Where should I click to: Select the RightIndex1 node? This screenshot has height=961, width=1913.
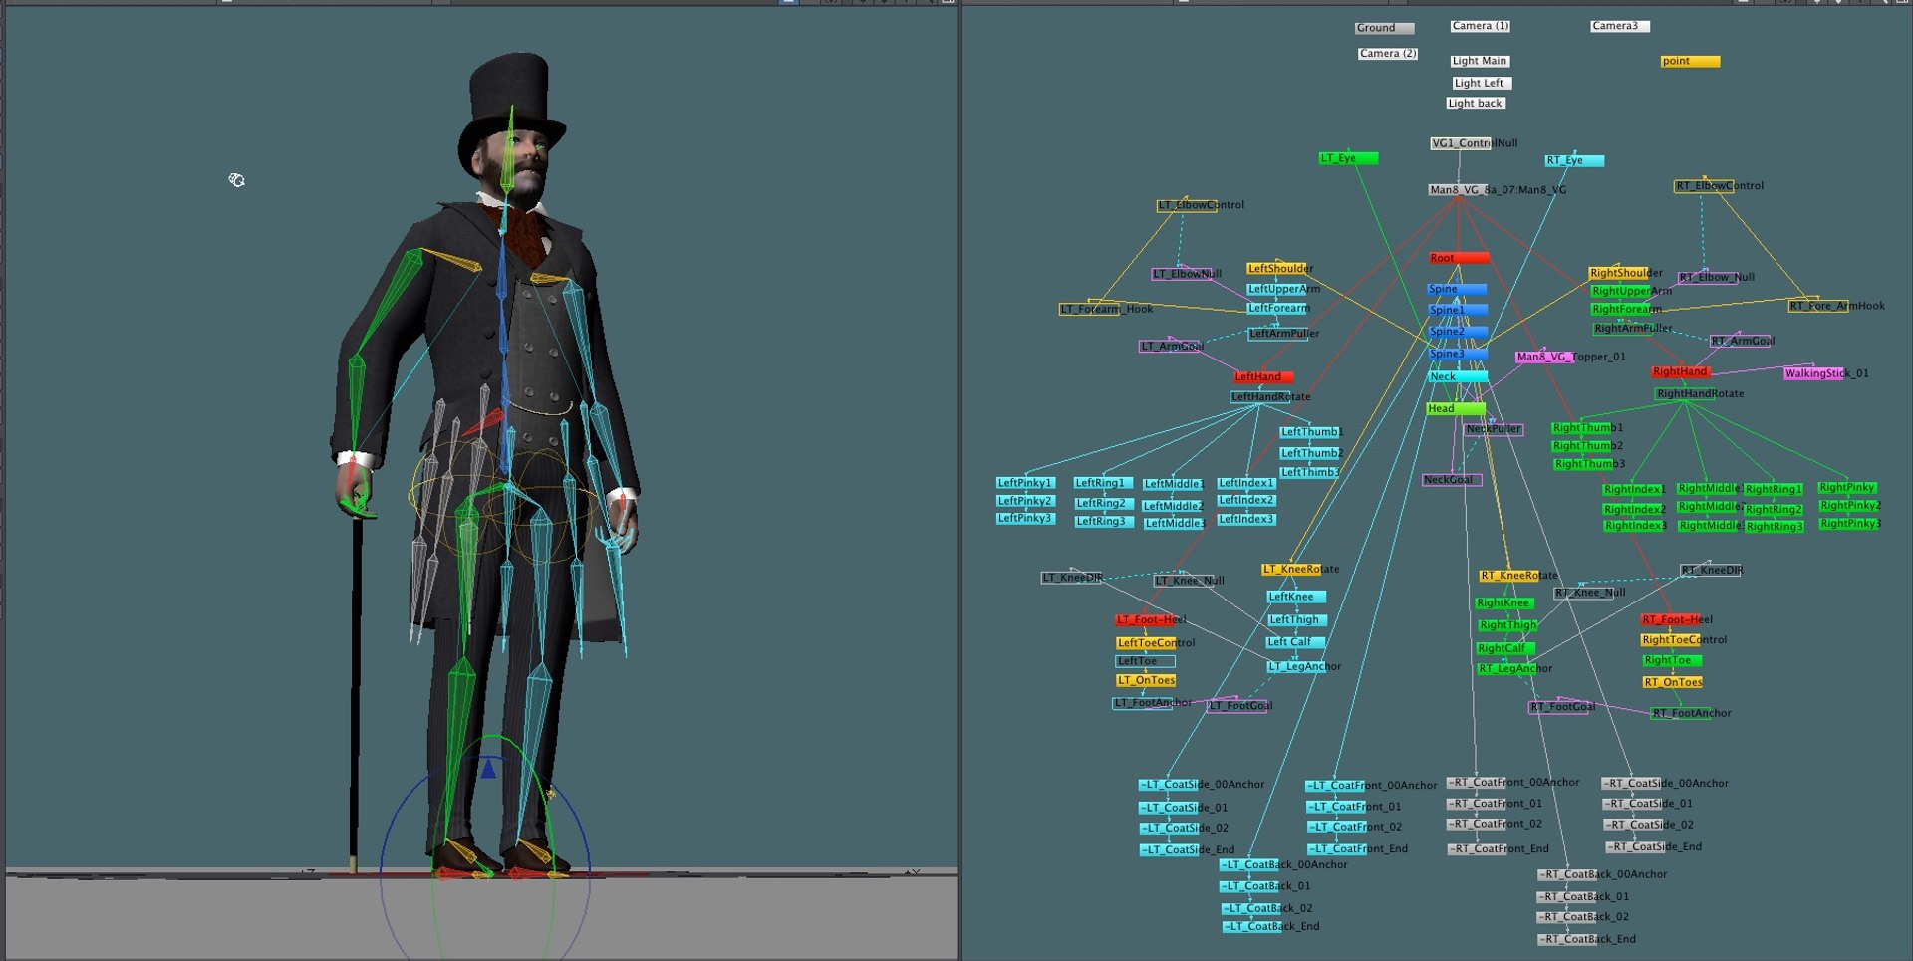coord(1634,490)
